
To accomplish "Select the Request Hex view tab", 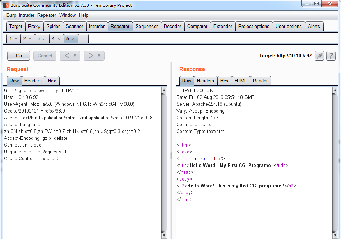I will click(52, 81).
